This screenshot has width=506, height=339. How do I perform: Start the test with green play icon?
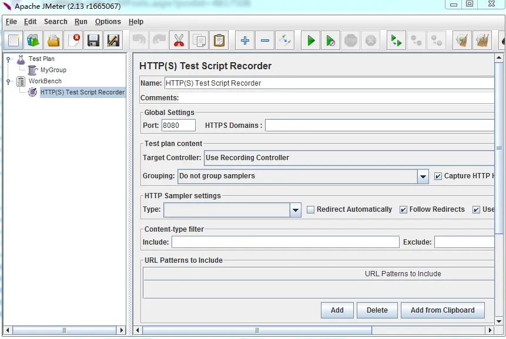coord(311,40)
